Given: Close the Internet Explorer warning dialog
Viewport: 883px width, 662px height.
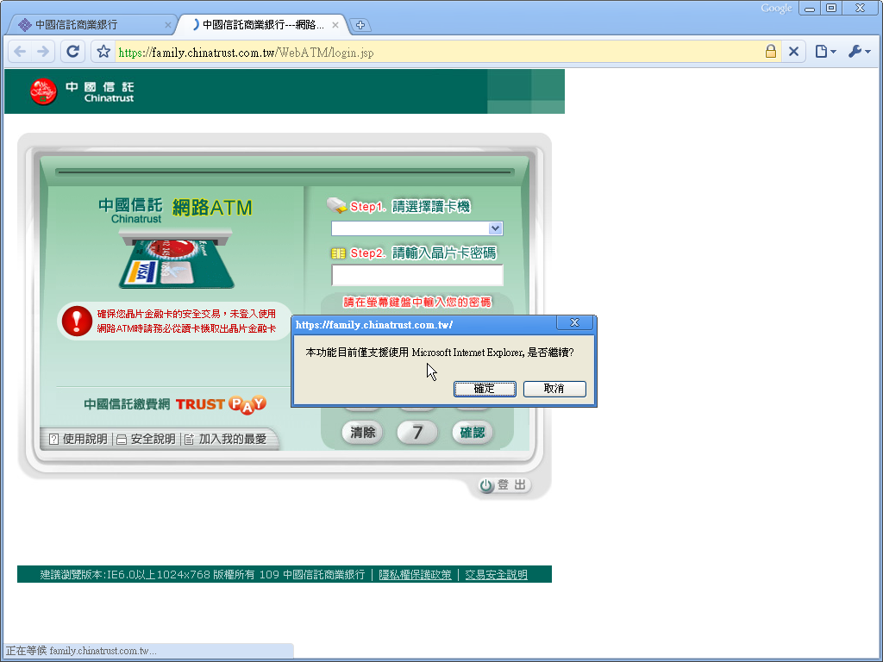Looking at the screenshot, I should pos(574,322).
